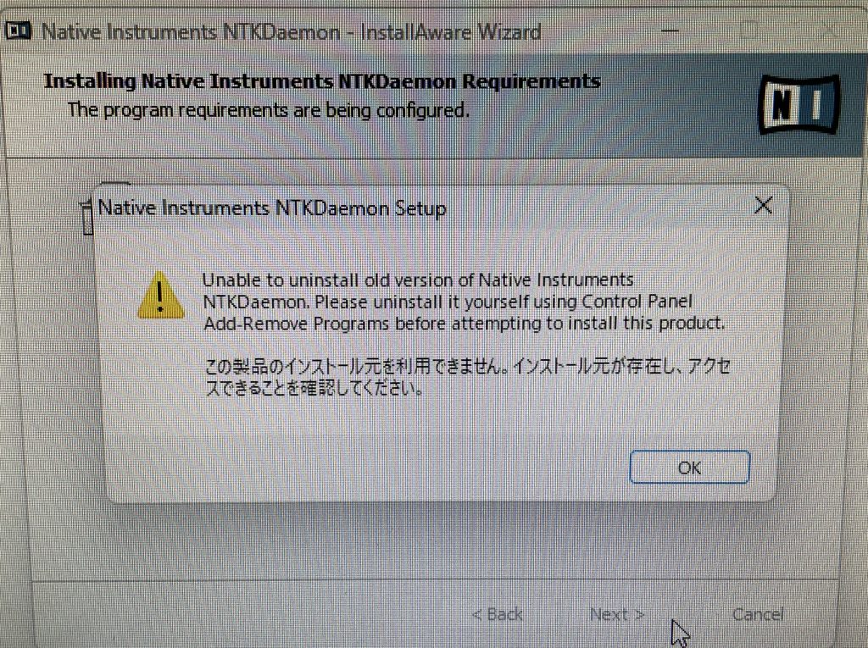Click the Cancel button in the wizard

(758, 613)
